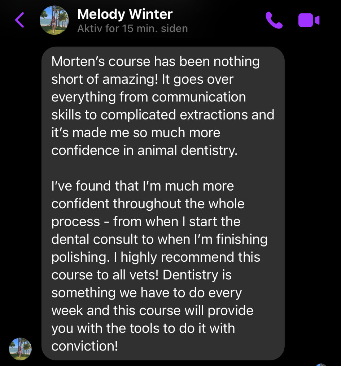Click the word 'conviction!' ending the message
Screen dimensions: 341x366
click(85, 346)
